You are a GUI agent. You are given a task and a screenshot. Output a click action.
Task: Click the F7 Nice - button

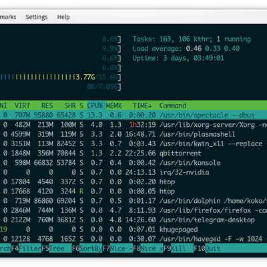[x=117, y=248]
